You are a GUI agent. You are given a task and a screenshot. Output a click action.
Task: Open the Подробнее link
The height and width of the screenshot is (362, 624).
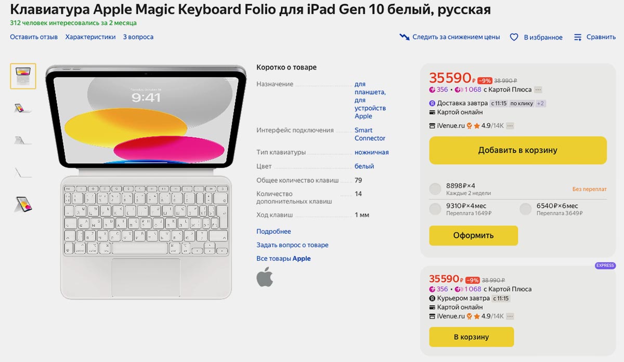pyautogui.click(x=274, y=232)
